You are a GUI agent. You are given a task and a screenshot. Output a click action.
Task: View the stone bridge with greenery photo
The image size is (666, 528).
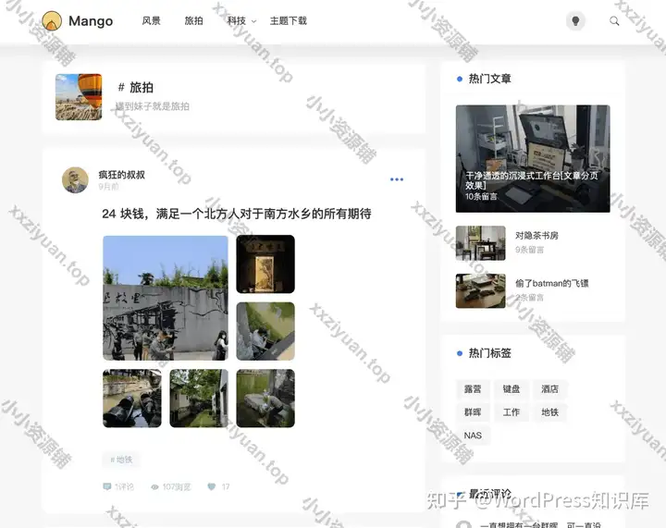click(265, 399)
